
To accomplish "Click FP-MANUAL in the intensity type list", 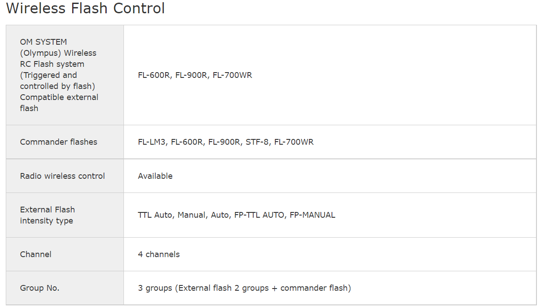I will [x=312, y=215].
